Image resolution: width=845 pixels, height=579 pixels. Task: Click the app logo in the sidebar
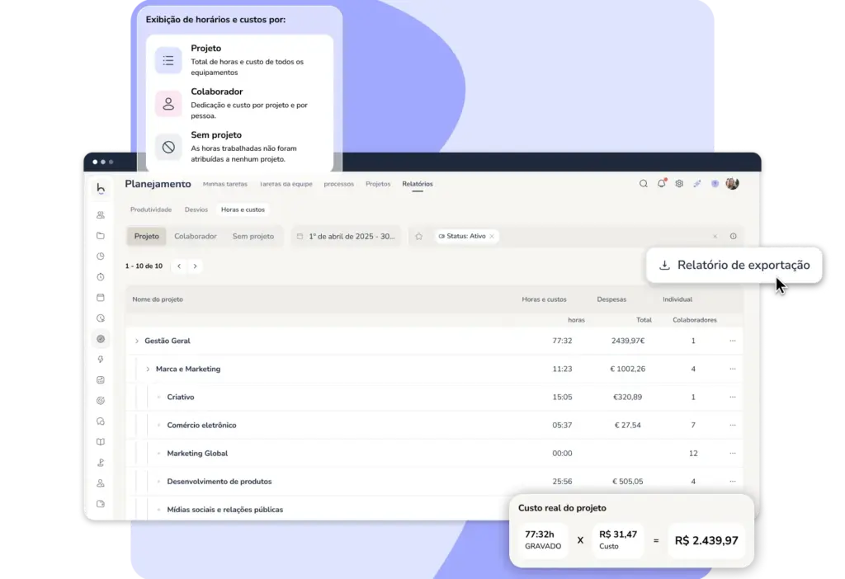[x=101, y=188]
